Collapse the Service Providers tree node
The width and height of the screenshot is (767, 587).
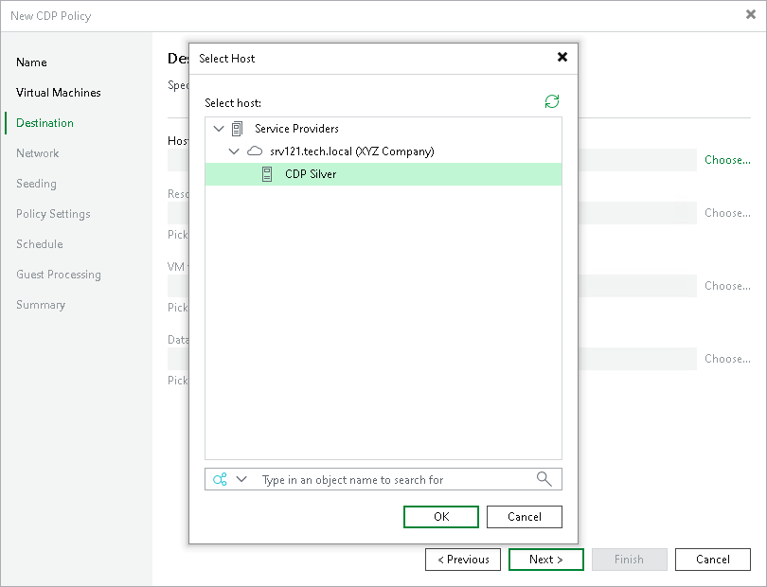tap(219, 128)
